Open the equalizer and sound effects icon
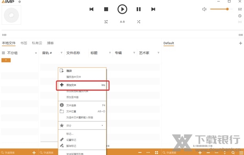The height and width of the screenshot is (155, 244). [x=240, y=9]
